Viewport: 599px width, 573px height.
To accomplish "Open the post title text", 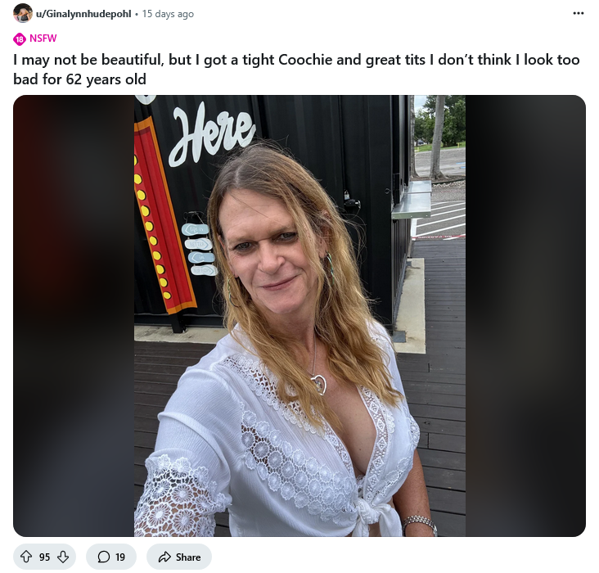I will [x=296, y=70].
